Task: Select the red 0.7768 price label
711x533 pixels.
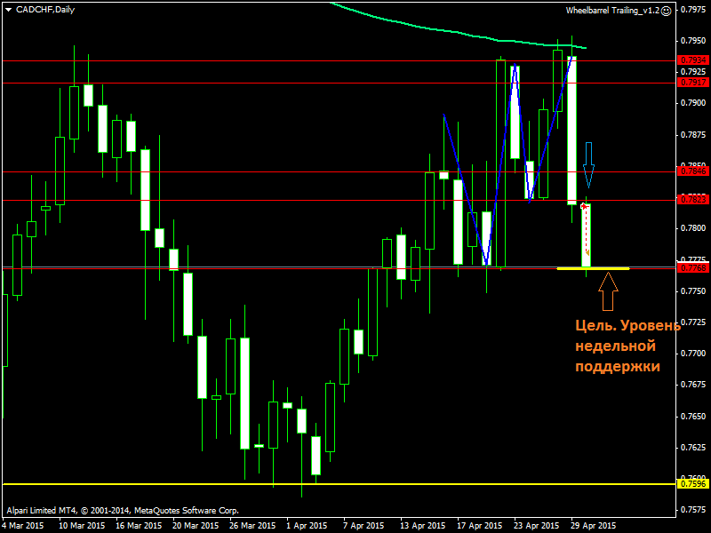Action: 692,268
